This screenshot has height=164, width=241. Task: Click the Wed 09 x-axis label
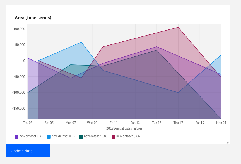click(92, 123)
